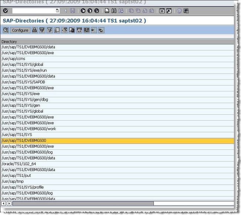This screenshot has width=241, height=215.
Task: Select the /usr/sap/tmp row
Action: click(118, 181)
